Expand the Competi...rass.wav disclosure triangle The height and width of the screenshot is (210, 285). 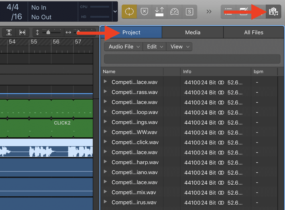point(105,91)
